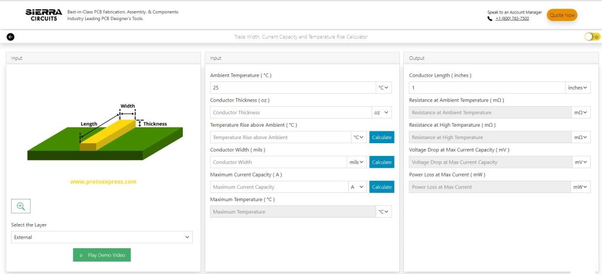Click Calculate next to Conductor Width

382,162
